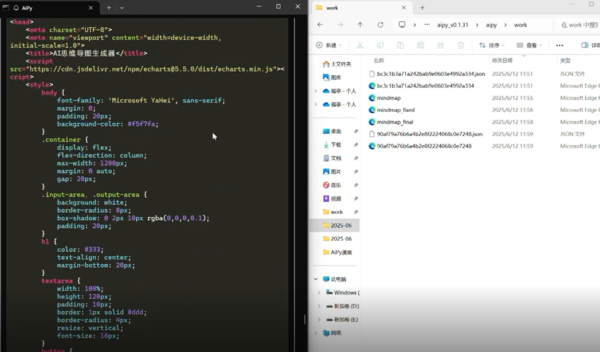Expand the 网络 tree node

click(316, 333)
